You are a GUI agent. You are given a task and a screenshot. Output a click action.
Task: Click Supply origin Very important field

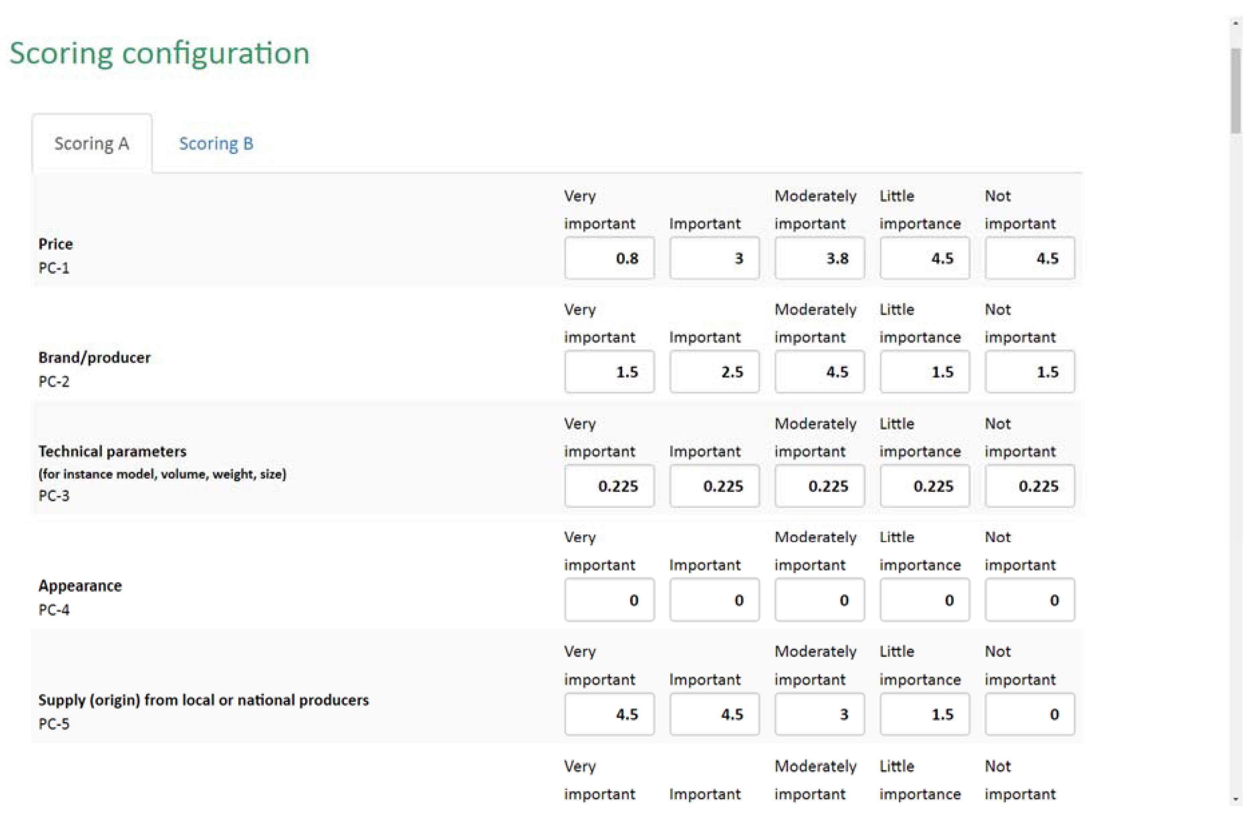(x=609, y=714)
